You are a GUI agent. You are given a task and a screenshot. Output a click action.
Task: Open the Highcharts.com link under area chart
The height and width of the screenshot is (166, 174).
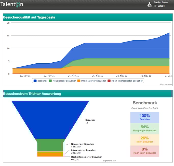[x=166, y=84]
